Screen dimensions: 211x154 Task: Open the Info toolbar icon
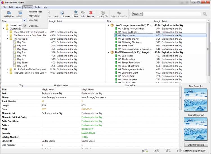point(82,13)
